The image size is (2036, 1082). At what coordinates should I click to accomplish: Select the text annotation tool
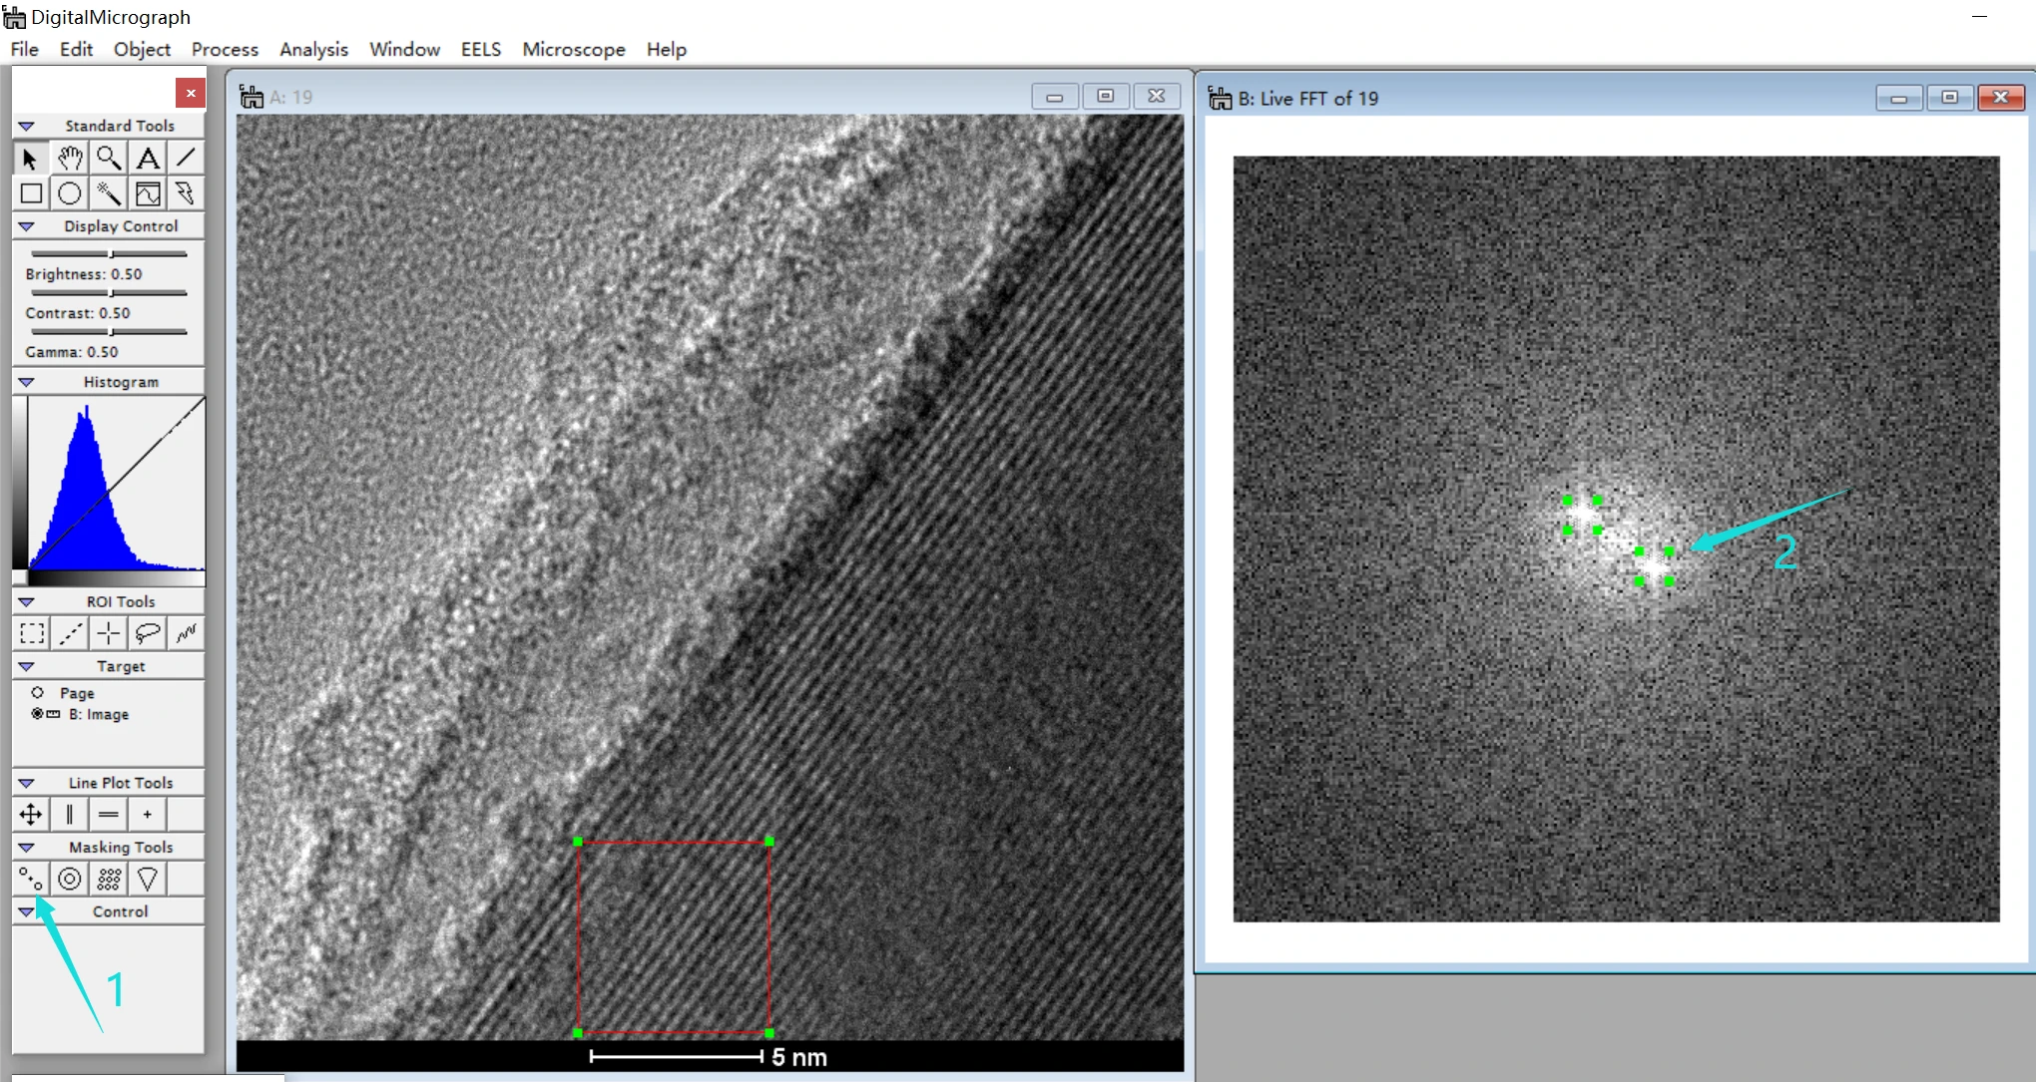[148, 159]
